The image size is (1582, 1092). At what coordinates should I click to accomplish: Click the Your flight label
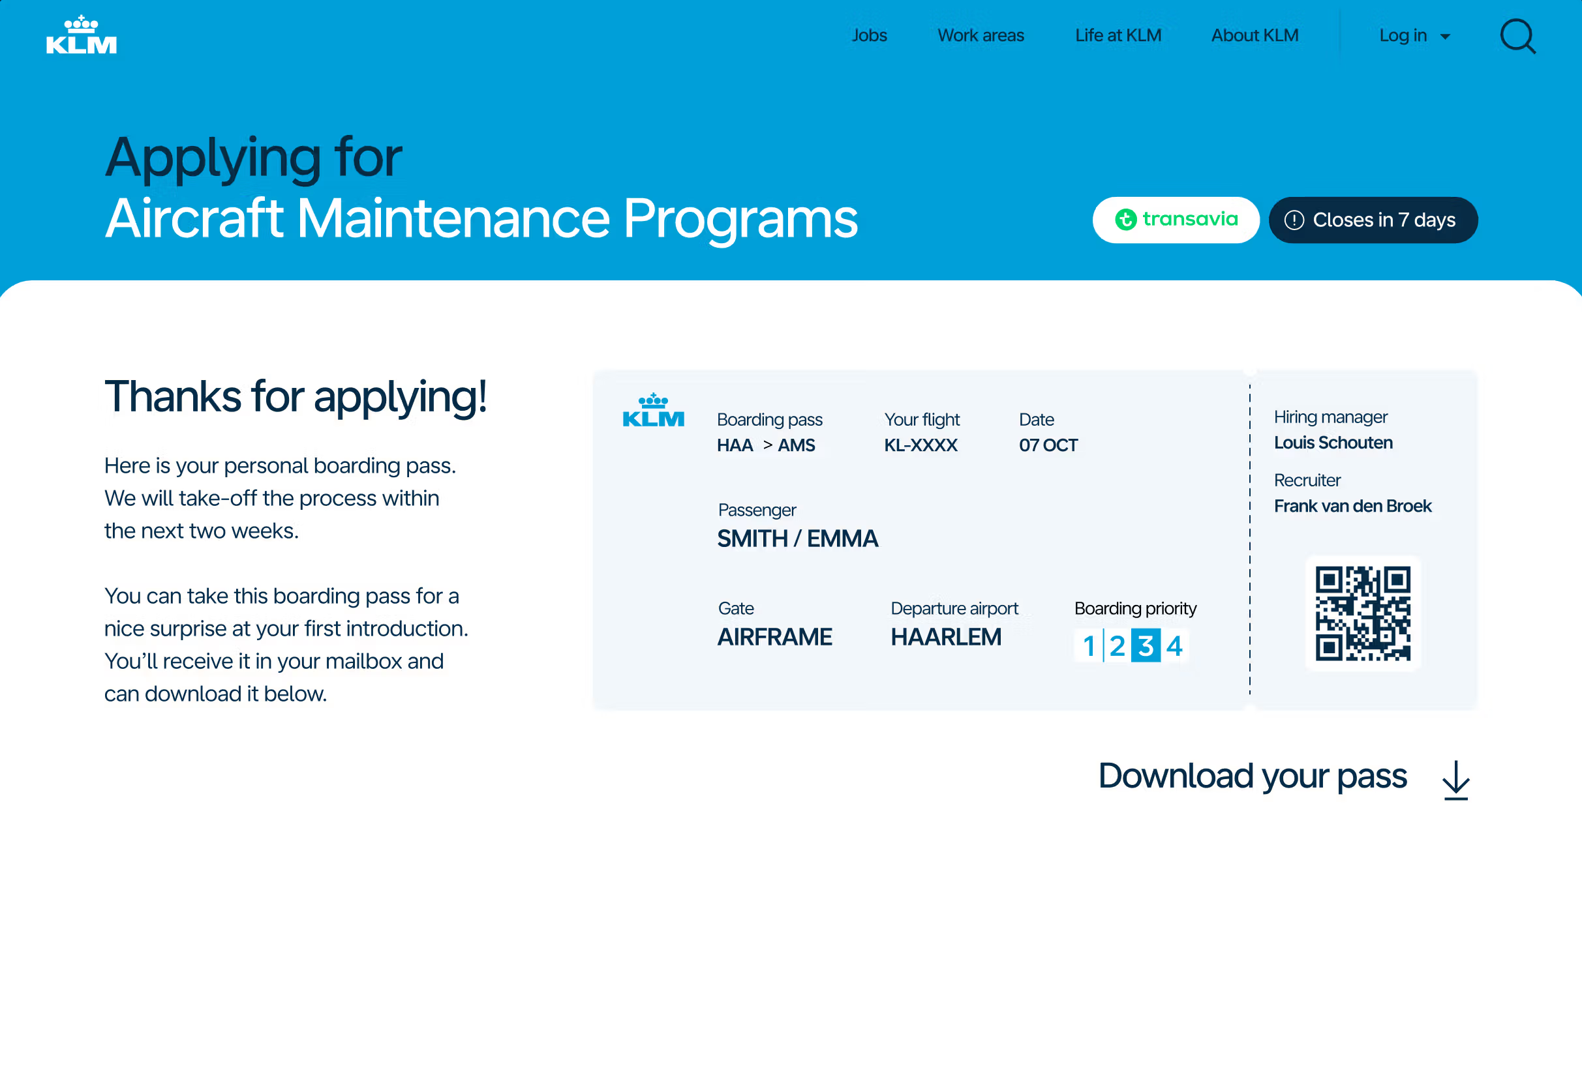coord(922,419)
